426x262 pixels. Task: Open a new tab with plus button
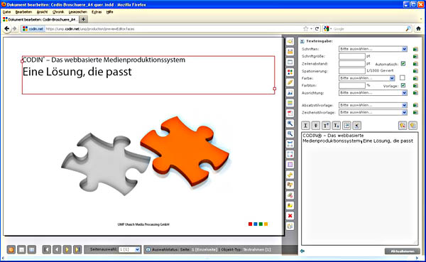(83, 20)
